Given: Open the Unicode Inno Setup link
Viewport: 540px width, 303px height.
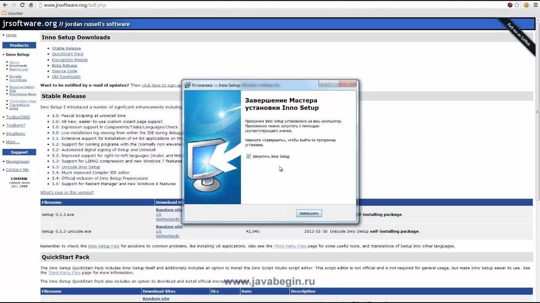Looking at the screenshot, I should click(x=81, y=167).
